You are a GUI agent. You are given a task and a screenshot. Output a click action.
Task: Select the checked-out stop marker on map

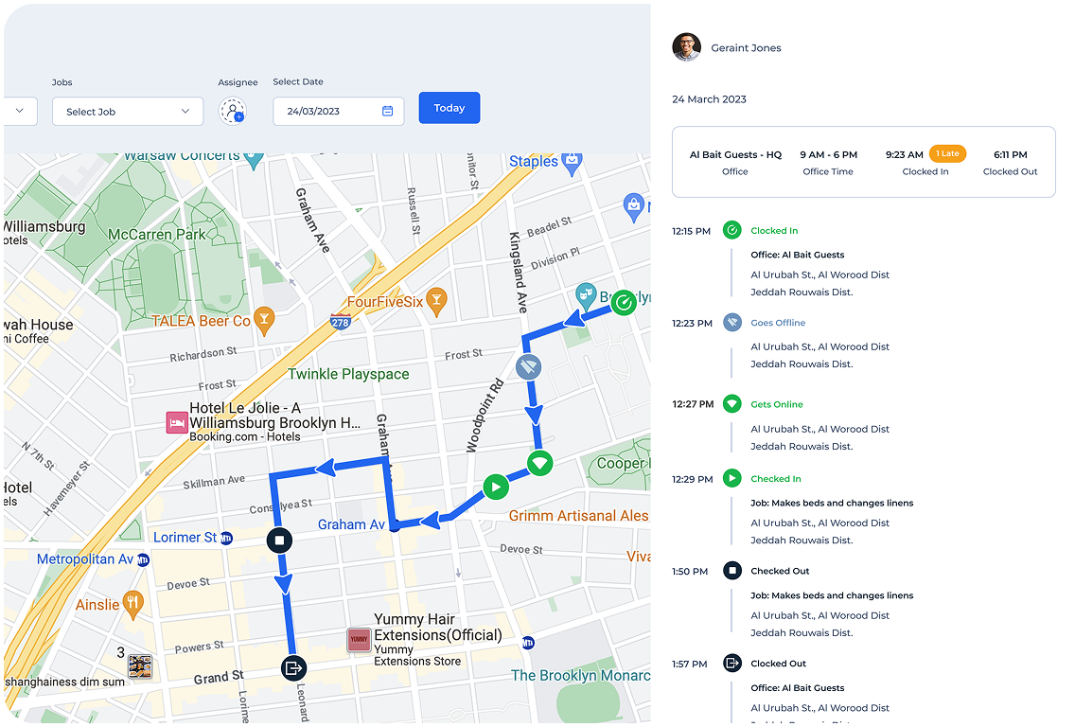point(279,541)
